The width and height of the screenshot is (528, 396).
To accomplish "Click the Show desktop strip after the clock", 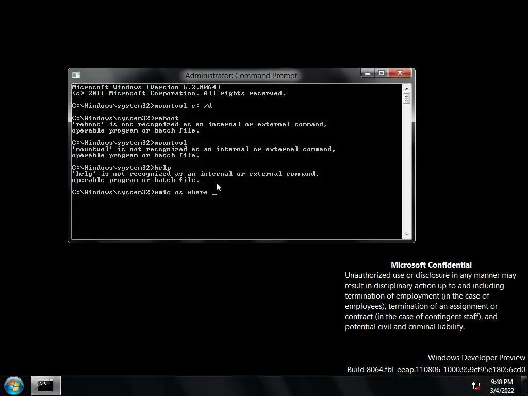I will pos(524,386).
